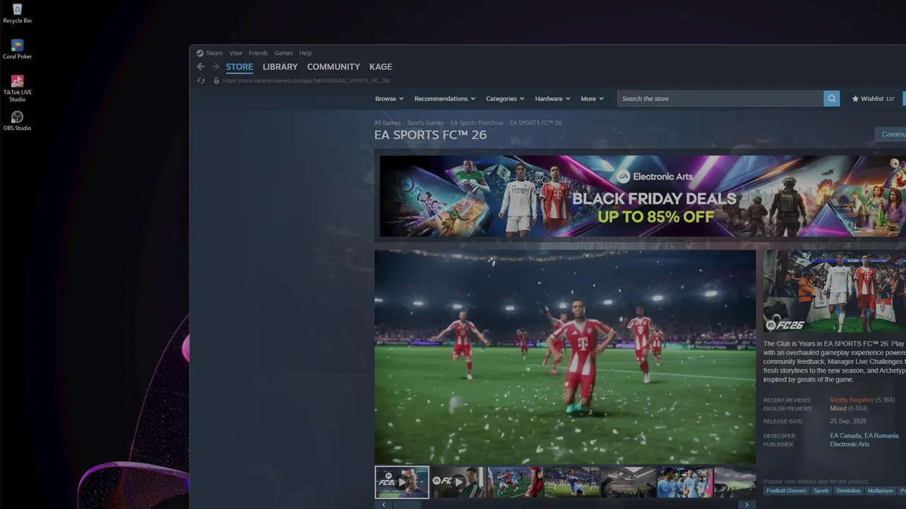Switch to the LIBRARY tab
Image resolution: width=906 pixels, height=509 pixels.
click(x=280, y=66)
